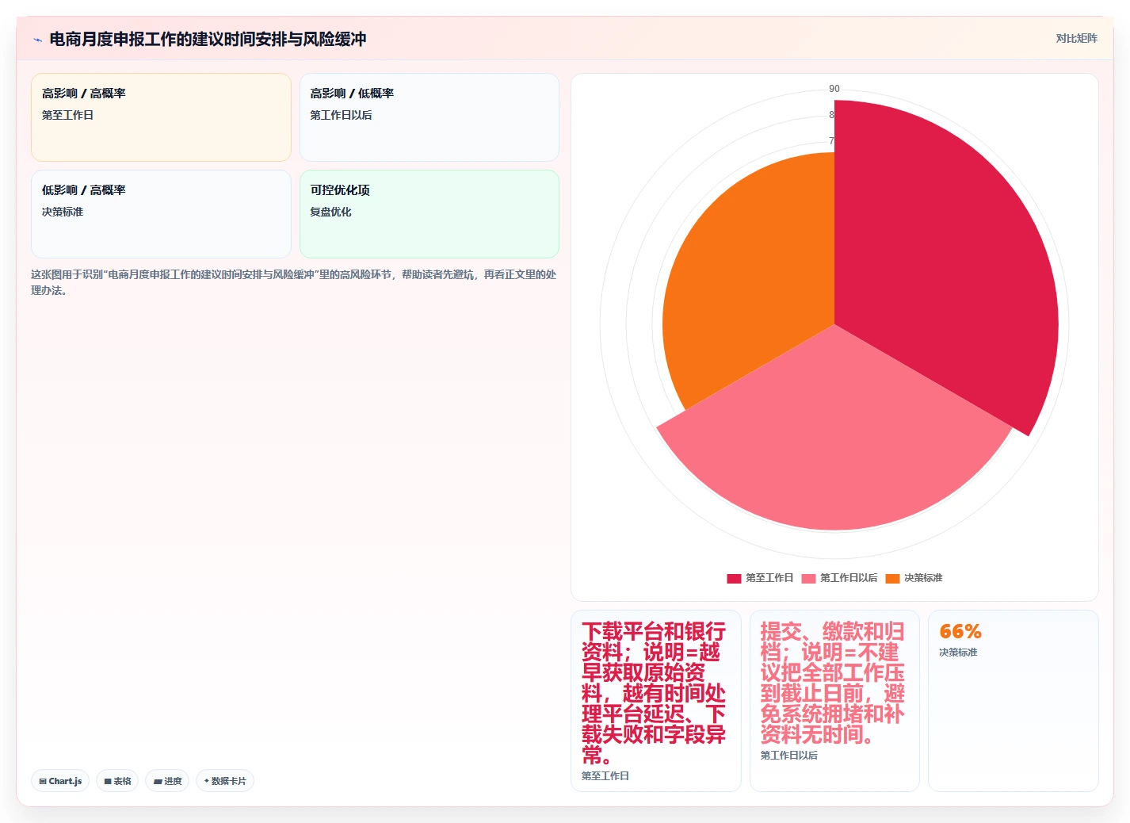Click the 数据卡片 tag chip
Image resolution: width=1130 pixels, height=823 pixels.
pyautogui.click(x=225, y=781)
